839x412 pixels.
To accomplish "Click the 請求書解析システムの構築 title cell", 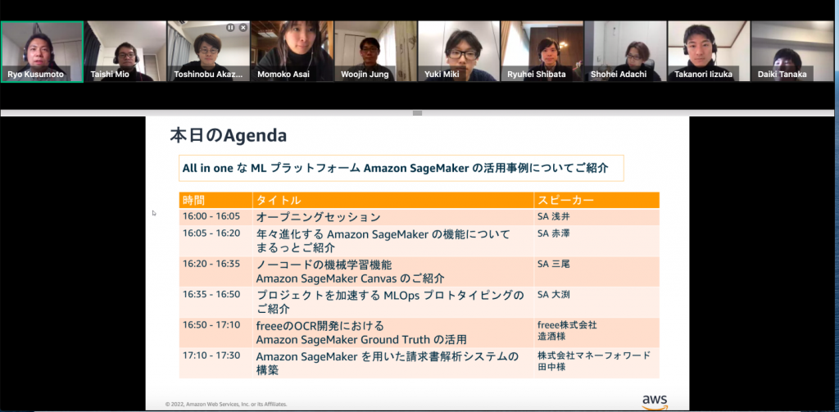I will click(392, 363).
